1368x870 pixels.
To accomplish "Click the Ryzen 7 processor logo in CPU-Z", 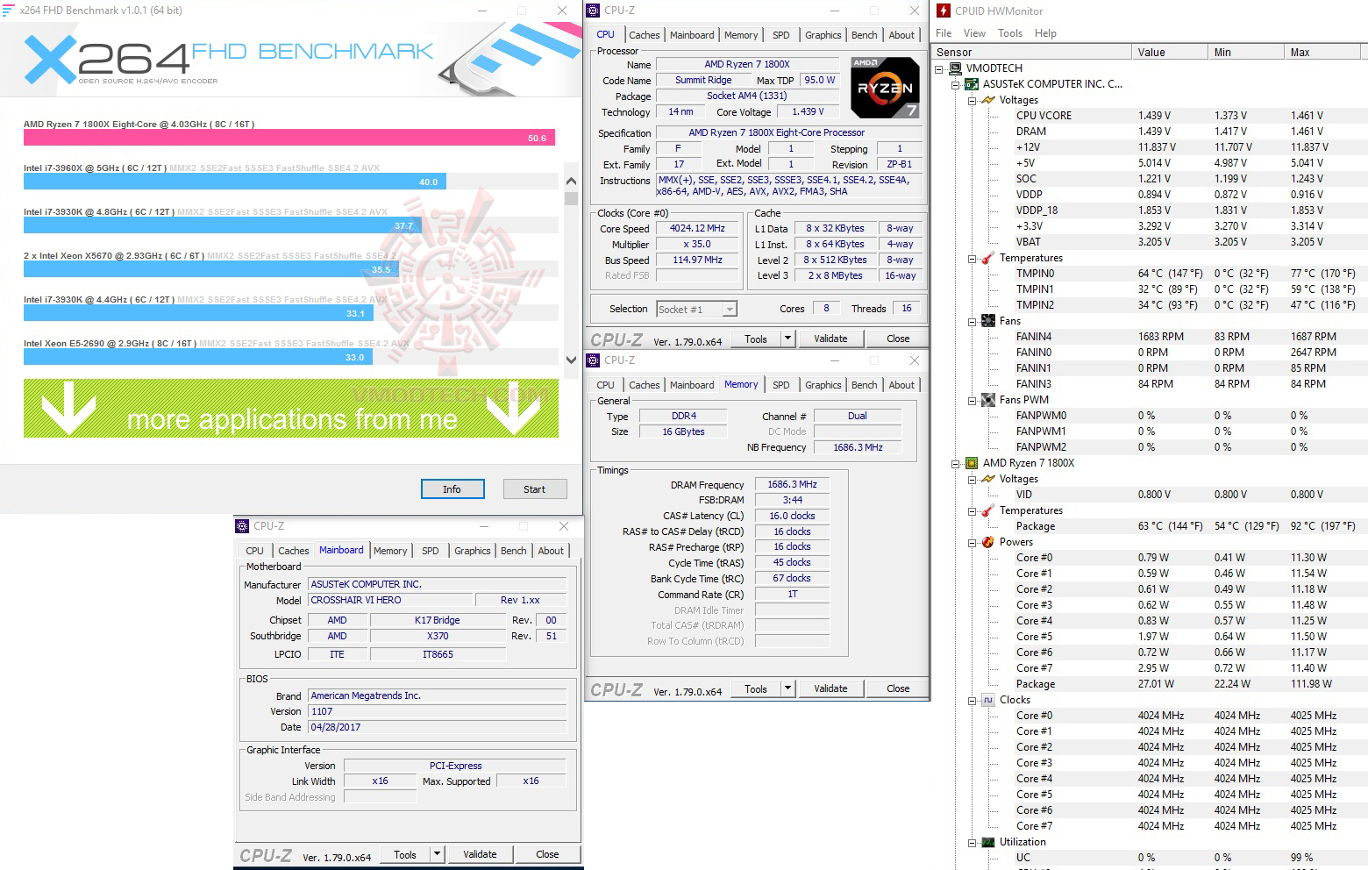I will click(x=885, y=88).
